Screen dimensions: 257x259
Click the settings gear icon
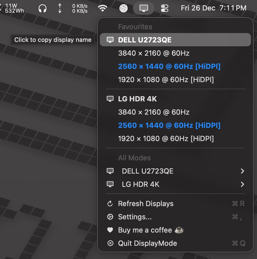click(x=110, y=217)
